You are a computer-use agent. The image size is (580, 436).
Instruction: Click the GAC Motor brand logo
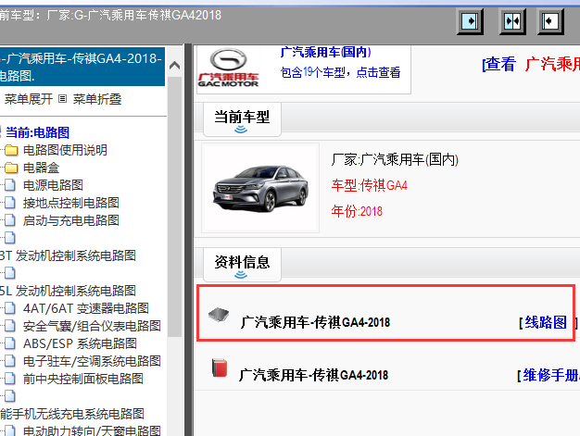click(x=228, y=68)
